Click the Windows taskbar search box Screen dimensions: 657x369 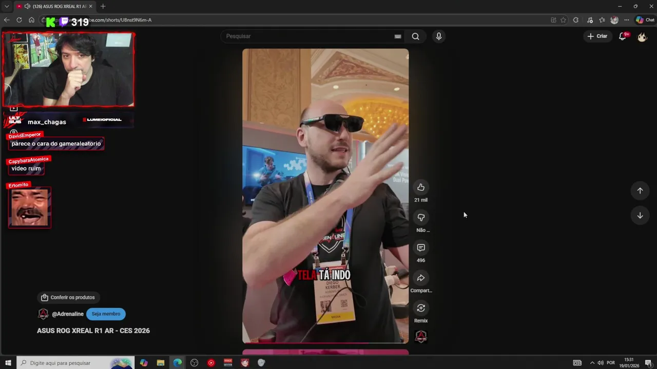pos(75,363)
